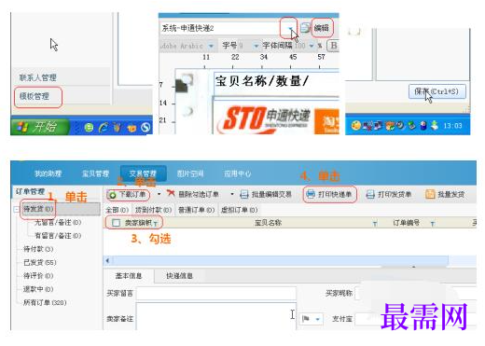Click 删除勾选订单 red X toolbar button
This screenshot has width=485, height=346.
193,195
